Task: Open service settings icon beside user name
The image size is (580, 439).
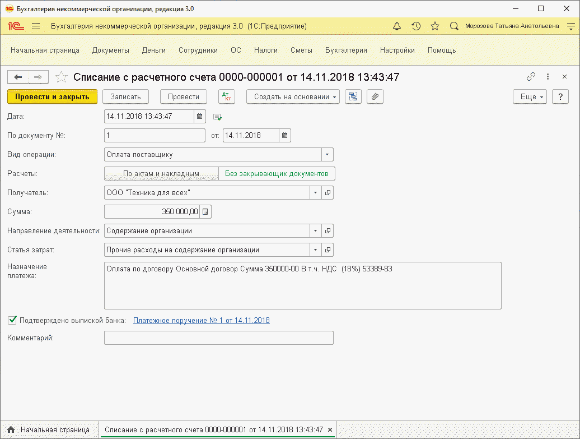Action: (570, 26)
